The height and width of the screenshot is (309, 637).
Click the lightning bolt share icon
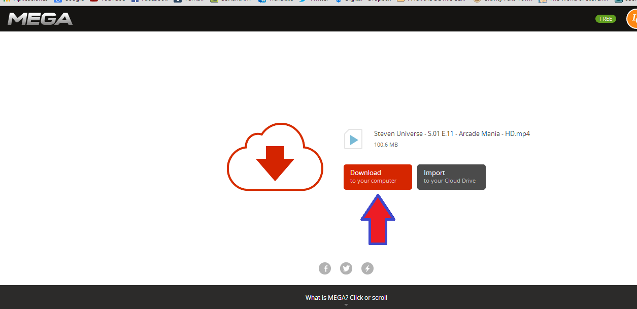click(x=367, y=268)
